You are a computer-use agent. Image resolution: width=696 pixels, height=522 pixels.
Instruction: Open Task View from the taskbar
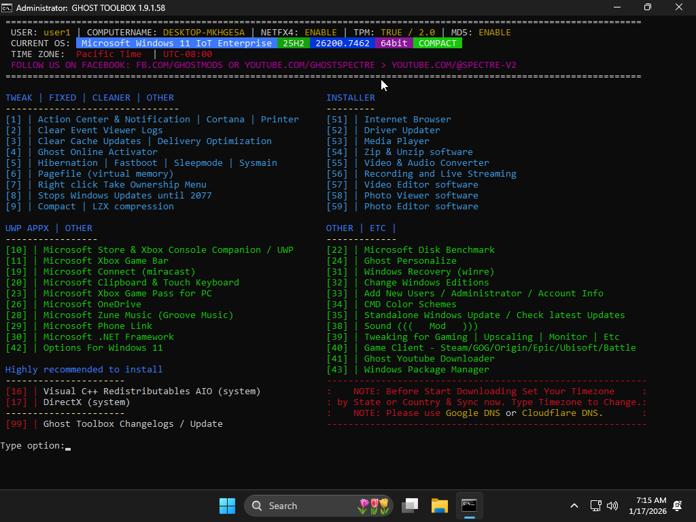(410, 506)
